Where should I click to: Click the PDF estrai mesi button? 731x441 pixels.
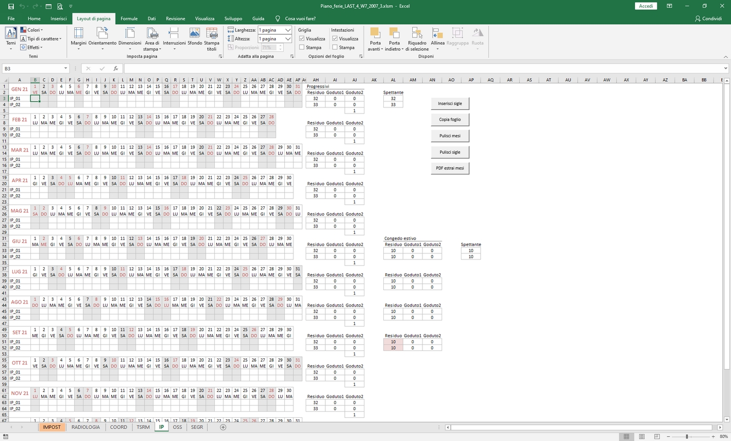point(450,168)
